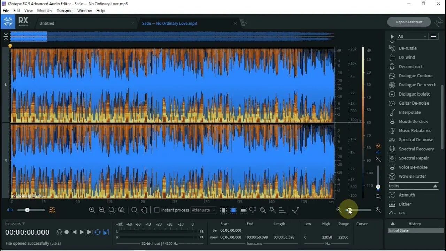Click the Harmonics selection tool
The width and height of the screenshot is (446, 251).
click(x=282, y=210)
